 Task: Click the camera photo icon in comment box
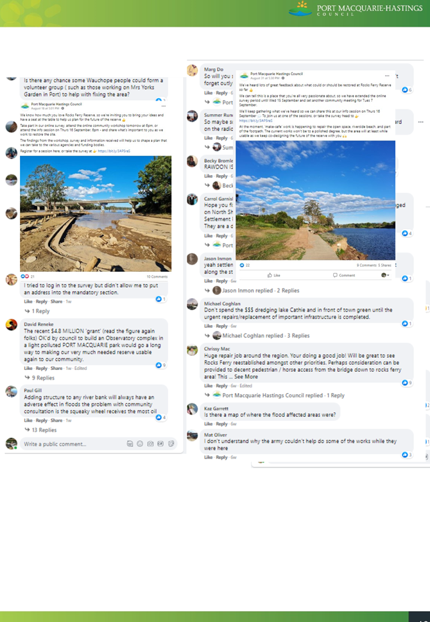point(150,444)
